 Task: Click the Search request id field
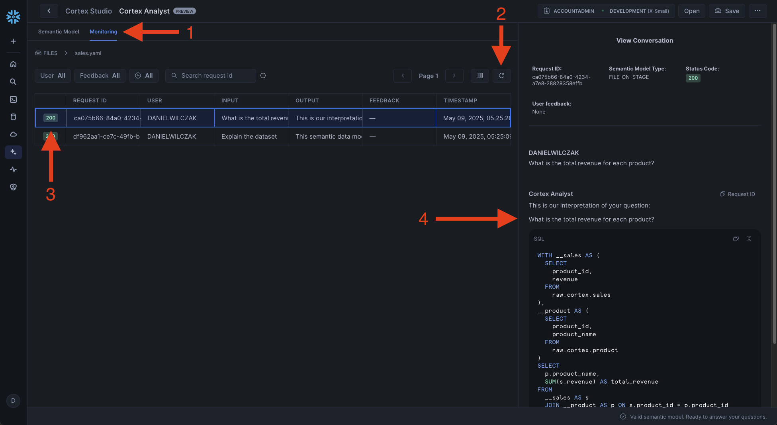point(211,76)
